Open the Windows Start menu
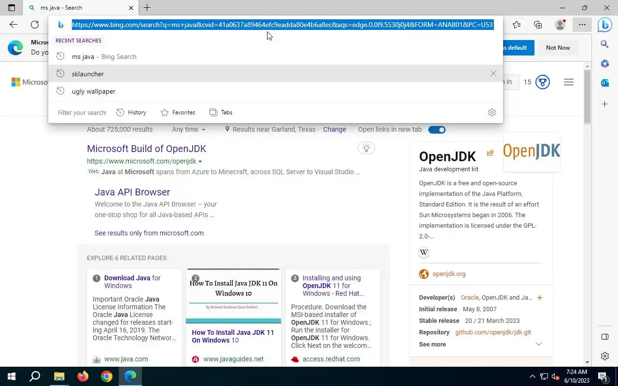This screenshot has height=386, width=618. coord(12,376)
